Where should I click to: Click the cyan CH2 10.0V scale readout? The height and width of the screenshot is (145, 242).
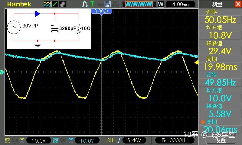tap(87, 140)
